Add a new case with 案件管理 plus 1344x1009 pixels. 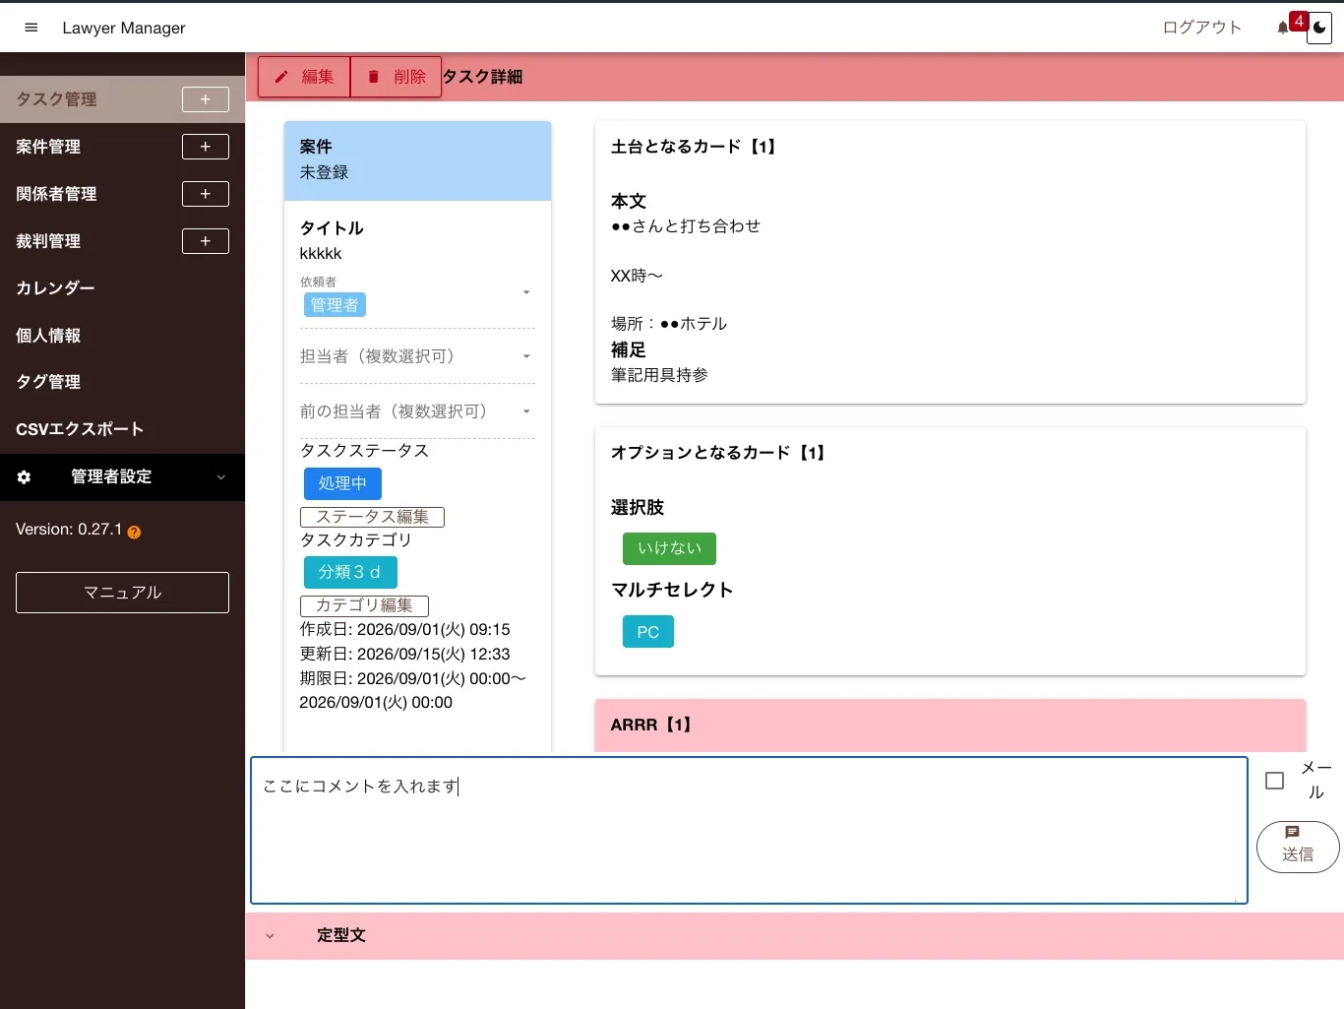coord(206,147)
